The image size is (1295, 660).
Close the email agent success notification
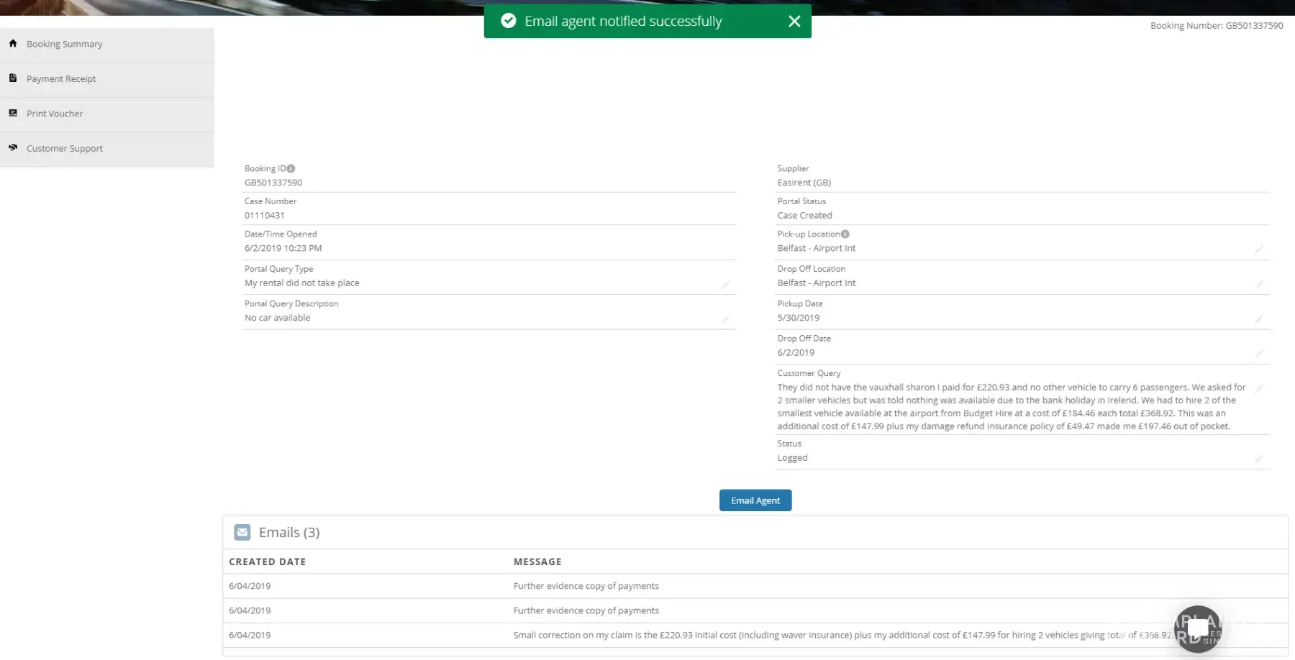pos(794,22)
